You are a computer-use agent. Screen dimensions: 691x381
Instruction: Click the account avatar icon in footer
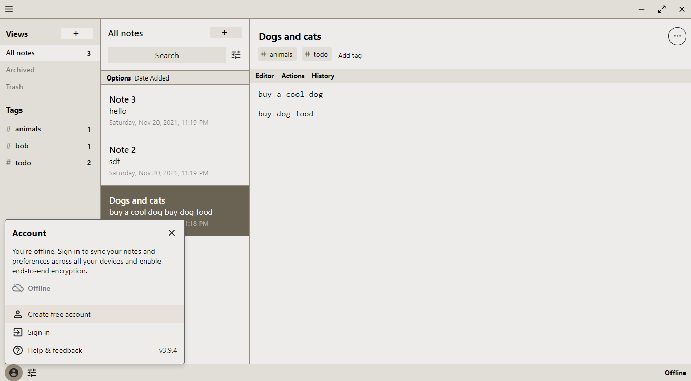[14, 373]
